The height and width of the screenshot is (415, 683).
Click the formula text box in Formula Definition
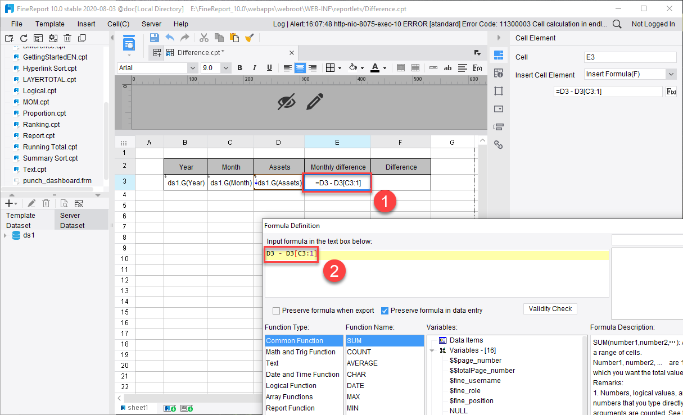pyautogui.click(x=437, y=273)
